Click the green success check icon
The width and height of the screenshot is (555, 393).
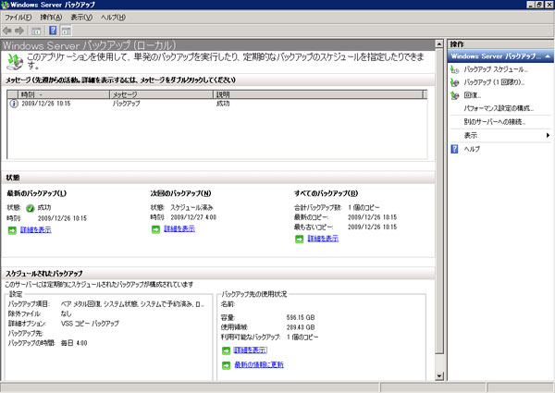(x=31, y=208)
